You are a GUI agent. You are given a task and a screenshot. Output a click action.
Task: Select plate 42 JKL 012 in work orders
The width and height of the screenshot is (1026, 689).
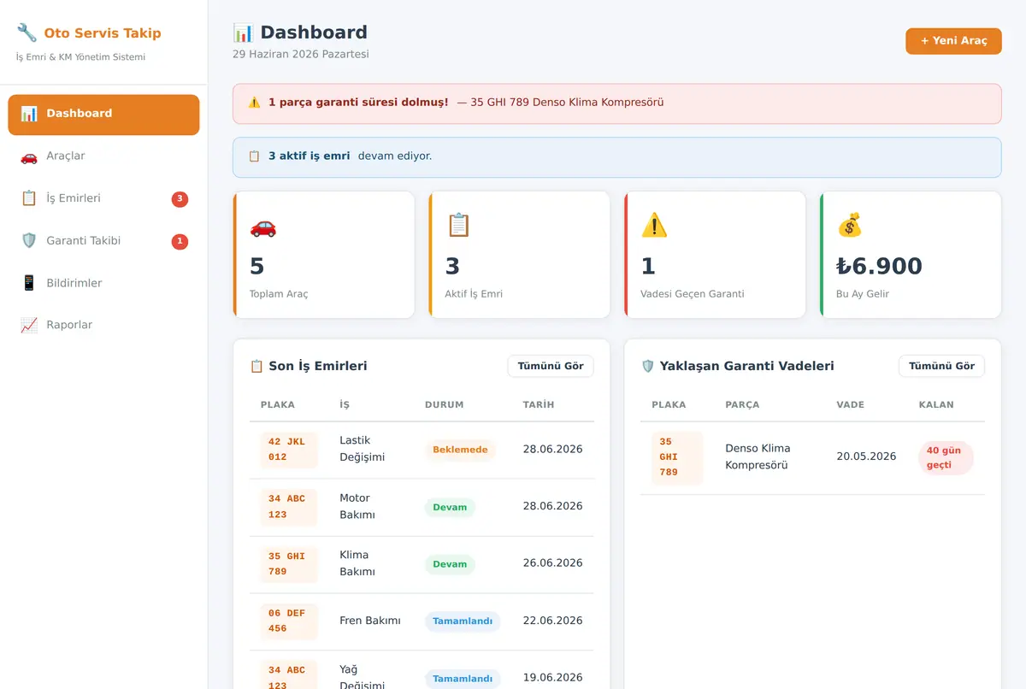tap(289, 450)
